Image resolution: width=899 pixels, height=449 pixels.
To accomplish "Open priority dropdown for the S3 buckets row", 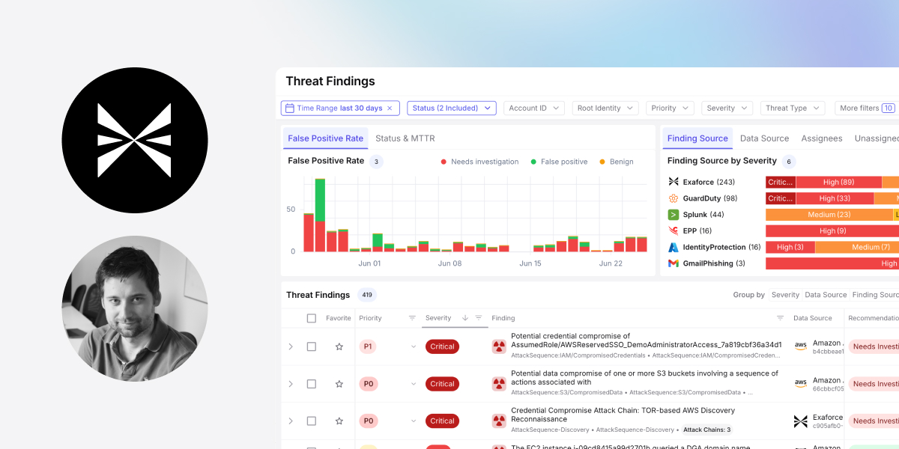I will click(413, 384).
